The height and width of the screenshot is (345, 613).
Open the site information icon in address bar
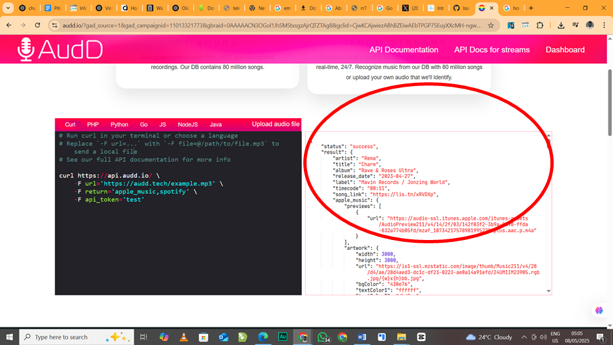tap(54, 25)
